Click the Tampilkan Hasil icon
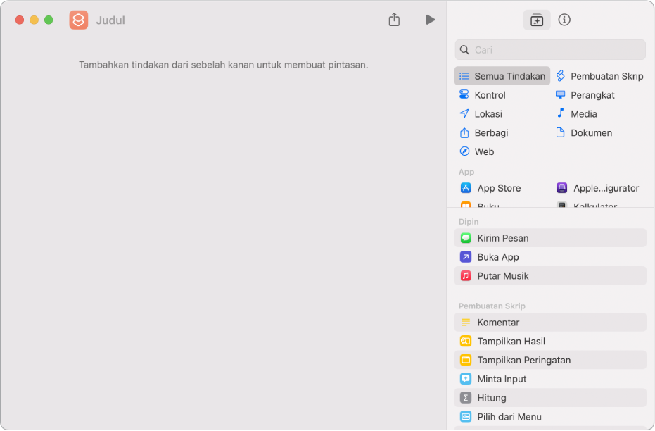Image resolution: width=655 pixels, height=431 pixels. tap(466, 341)
